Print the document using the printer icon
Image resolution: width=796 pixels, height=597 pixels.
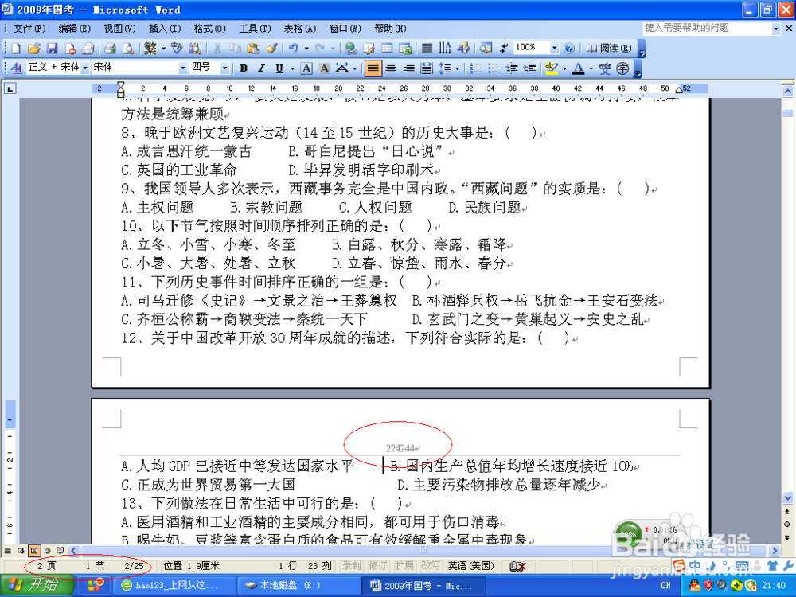tap(110, 49)
